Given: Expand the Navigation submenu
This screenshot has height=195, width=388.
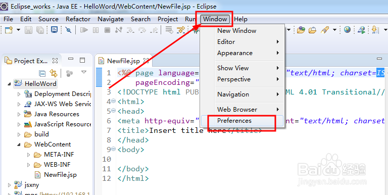Looking at the screenshot, I should pyautogui.click(x=242, y=94).
